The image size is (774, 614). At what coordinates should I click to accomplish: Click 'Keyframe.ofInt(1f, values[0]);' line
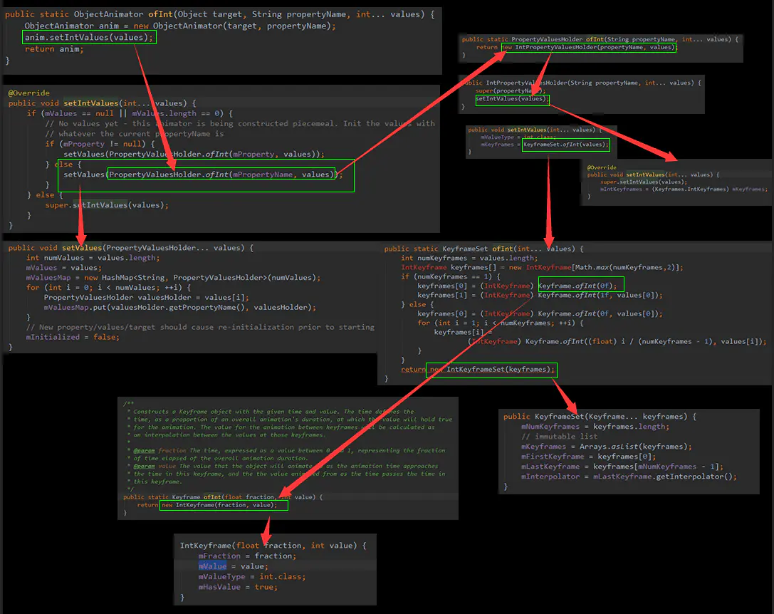(600, 296)
